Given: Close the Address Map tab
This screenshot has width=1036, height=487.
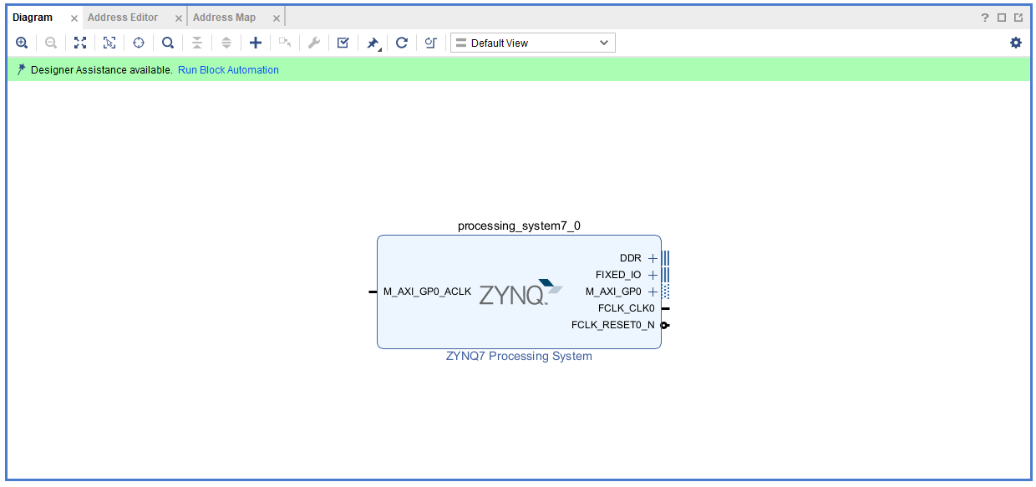Looking at the screenshot, I should point(277,18).
